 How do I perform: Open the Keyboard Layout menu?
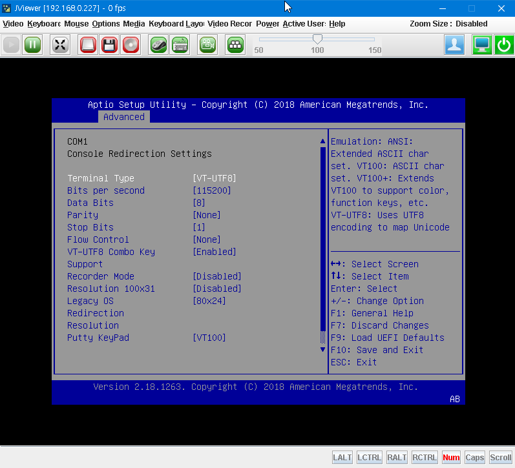[x=176, y=24]
